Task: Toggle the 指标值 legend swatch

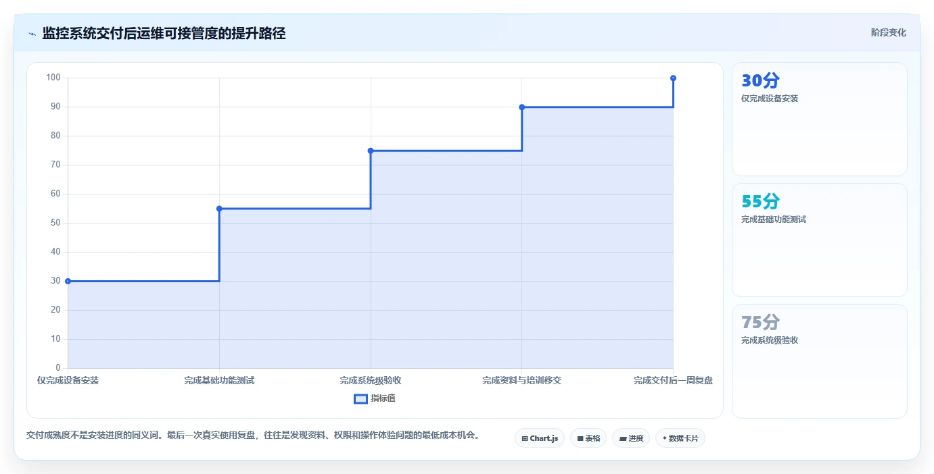Action: tap(360, 398)
